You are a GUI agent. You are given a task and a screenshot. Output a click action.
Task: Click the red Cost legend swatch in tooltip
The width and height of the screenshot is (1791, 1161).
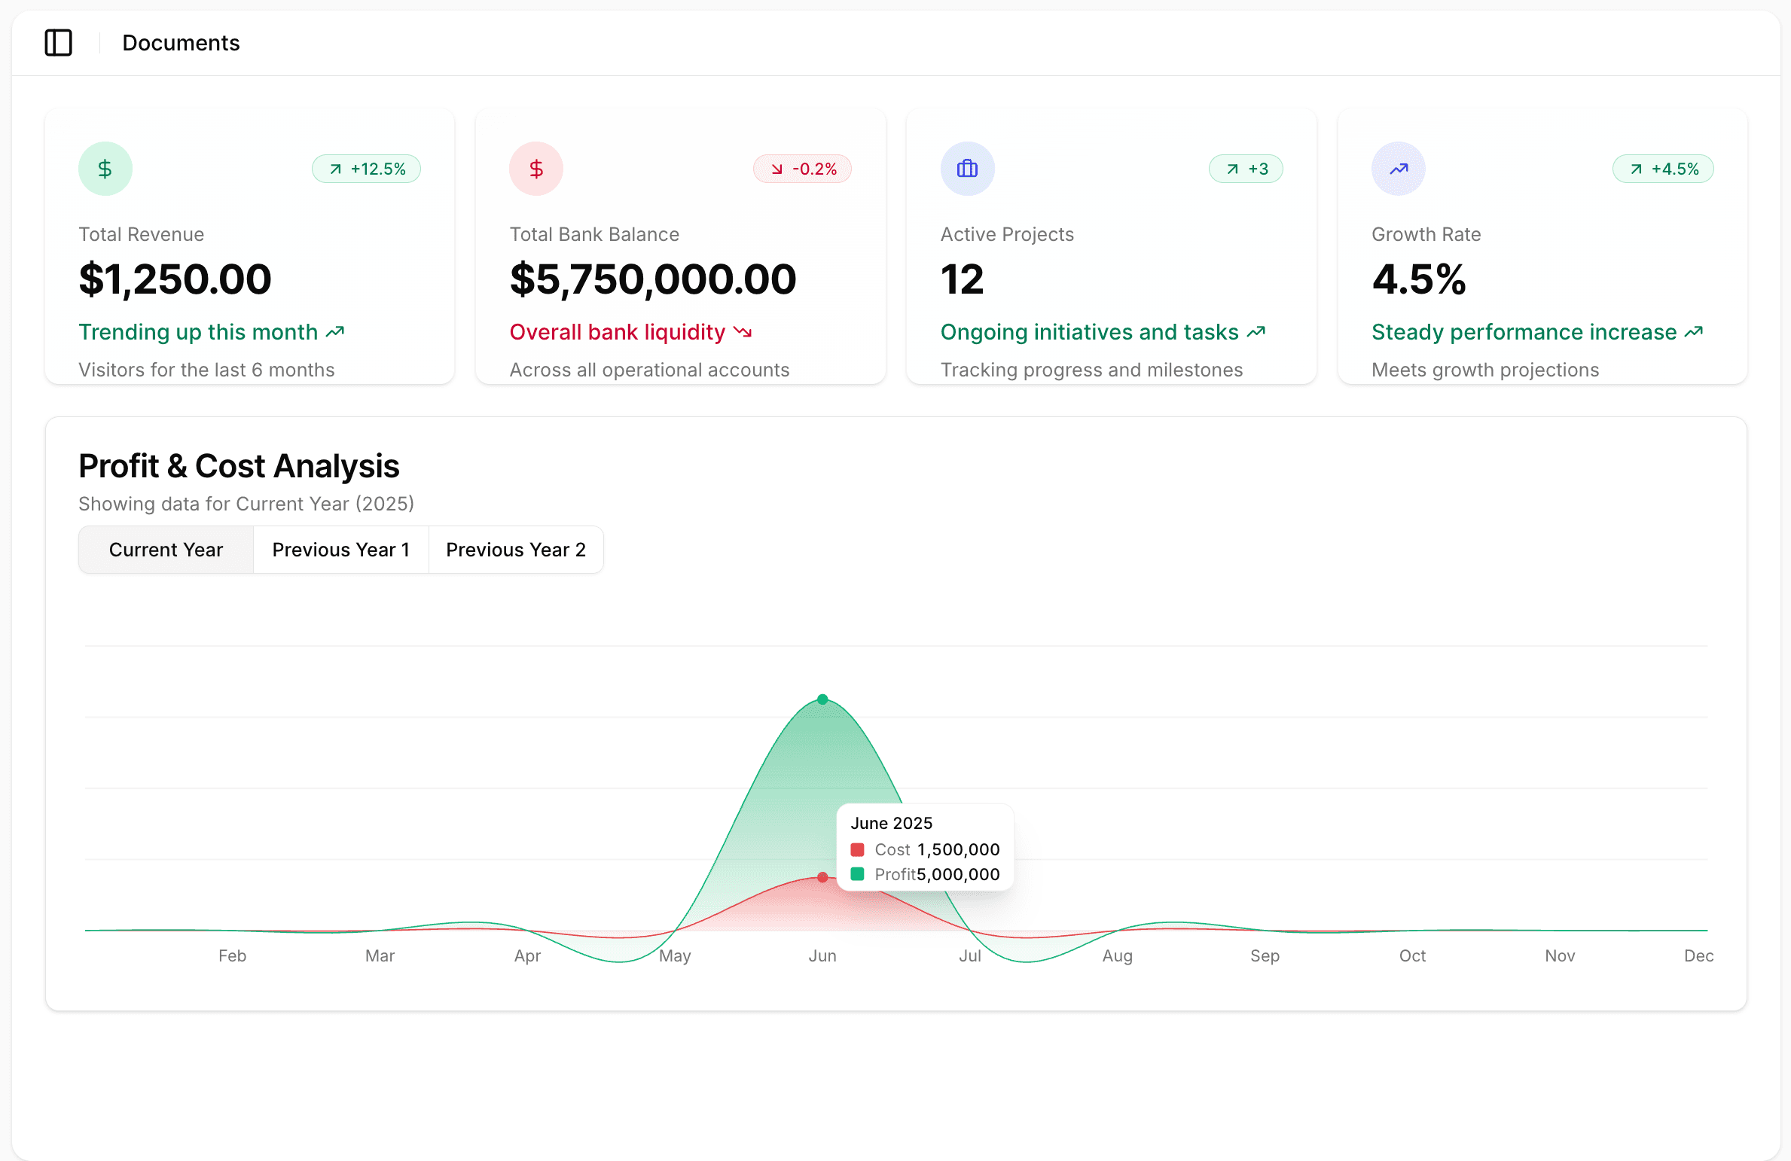[x=858, y=849]
